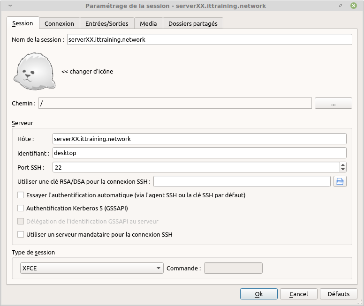Switch to the Connexion tab

pos(59,23)
